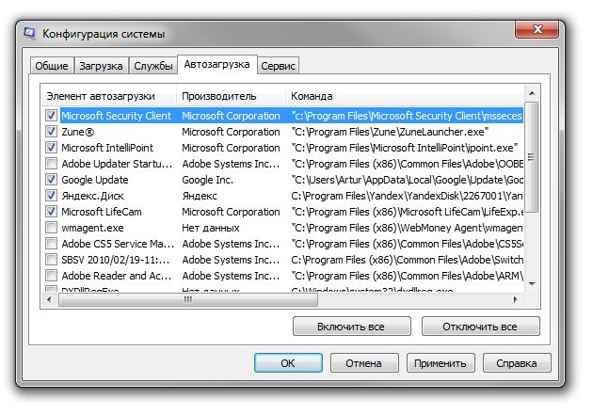Click the vertical scrollbar thumb
This screenshot has height=415, width=593.
[532, 157]
